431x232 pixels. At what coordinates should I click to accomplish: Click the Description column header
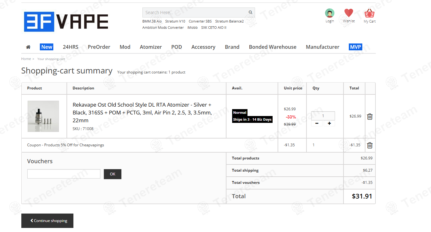(83, 88)
